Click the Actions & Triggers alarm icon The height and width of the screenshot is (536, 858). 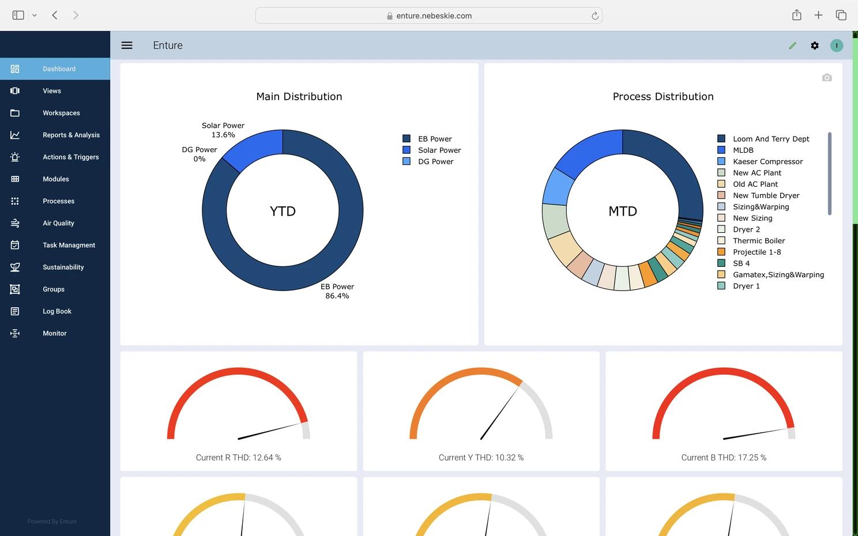point(15,157)
